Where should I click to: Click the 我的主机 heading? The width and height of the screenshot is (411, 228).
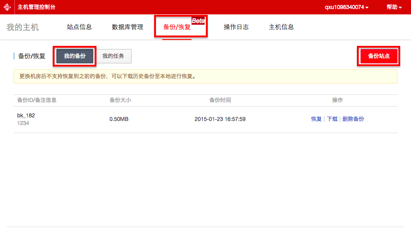coord(23,27)
